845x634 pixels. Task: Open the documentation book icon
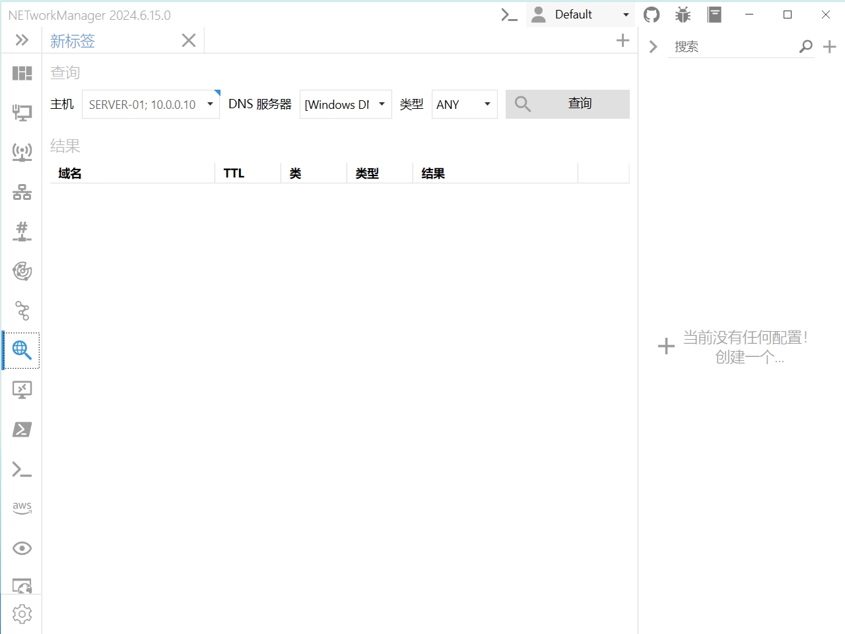[714, 15]
